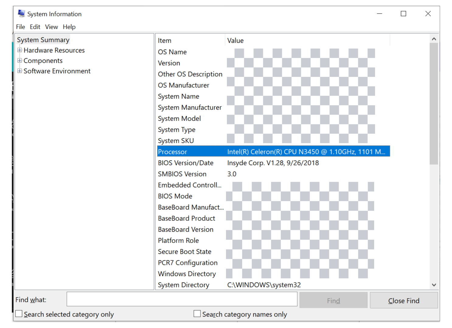Select the Version row
This screenshot has width=452, height=328.
[x=273, y=63]
